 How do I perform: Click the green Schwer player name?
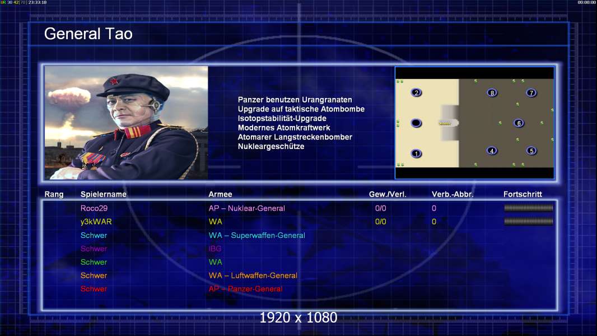pyautogui.click(x=94, y=262)
